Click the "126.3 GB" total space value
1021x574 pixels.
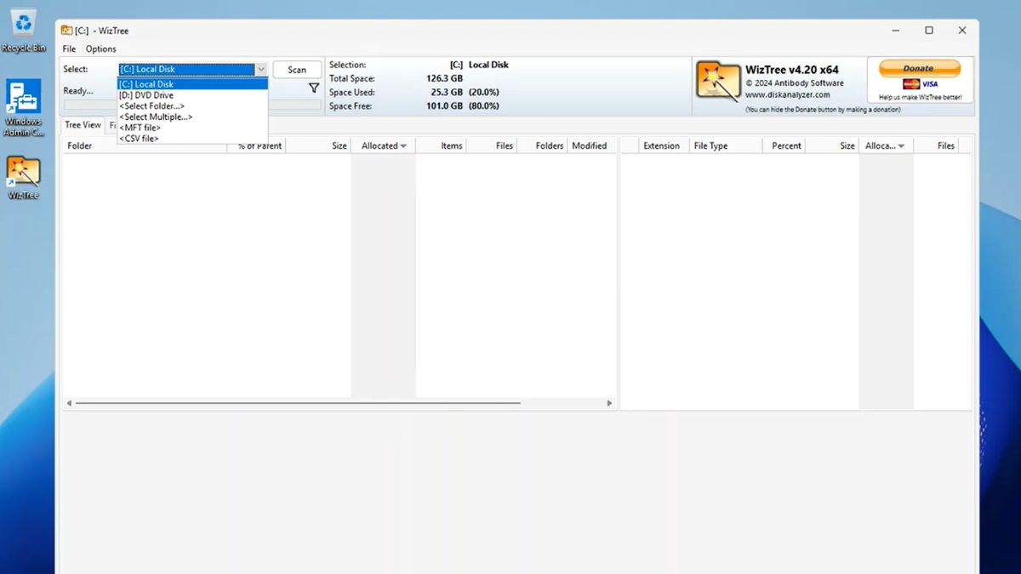445,78
